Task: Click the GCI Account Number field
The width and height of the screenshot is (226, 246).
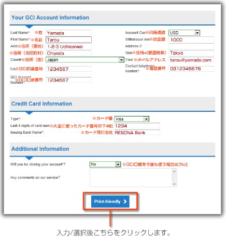Action: (x=68, y=80)
